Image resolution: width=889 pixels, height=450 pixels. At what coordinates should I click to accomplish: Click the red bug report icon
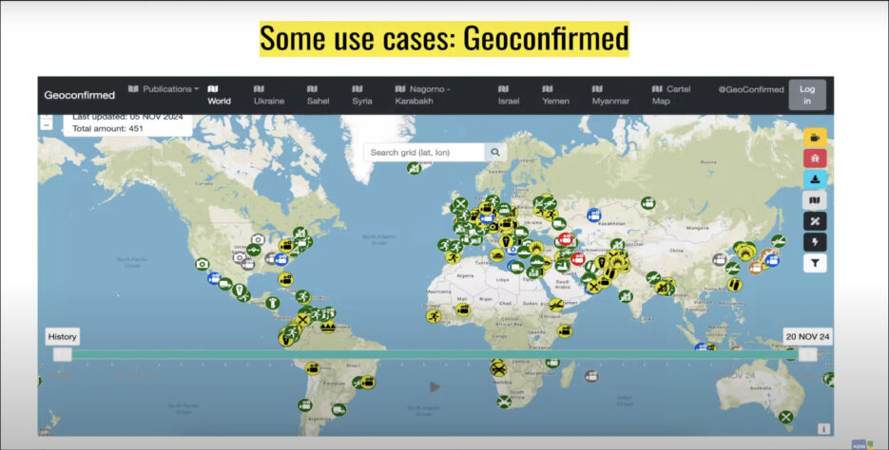(x=815, y=159)
